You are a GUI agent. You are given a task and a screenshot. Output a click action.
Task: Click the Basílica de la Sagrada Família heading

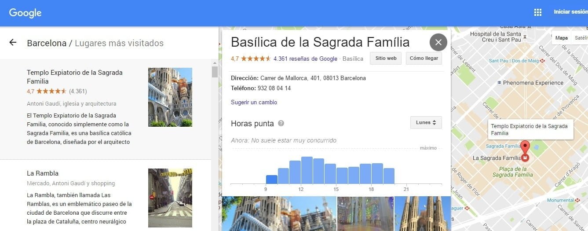pyautogui.click(x=320, y=42)
